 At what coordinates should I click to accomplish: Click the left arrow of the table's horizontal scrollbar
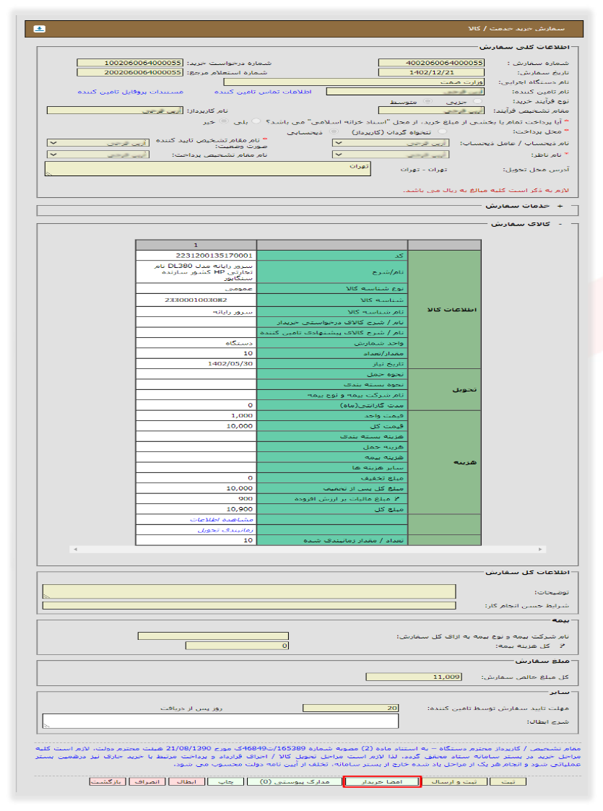tap(75, 550)
